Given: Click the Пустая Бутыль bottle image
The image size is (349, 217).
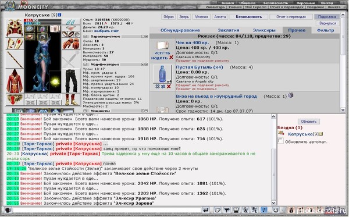Looking at the screenshot, I should [x=162, y=74].
